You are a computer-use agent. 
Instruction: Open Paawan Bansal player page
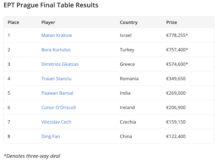(57, 93)
